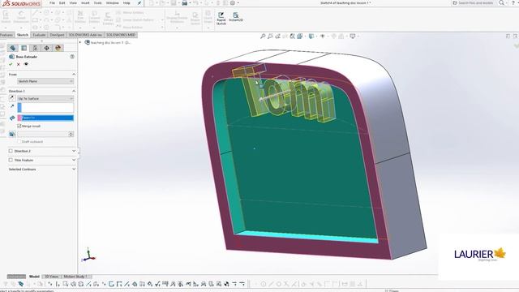This screenshot has width=519, height=292.
Task: Click the blue Direction of Extrusion swatch
Action: coord(19,107)
